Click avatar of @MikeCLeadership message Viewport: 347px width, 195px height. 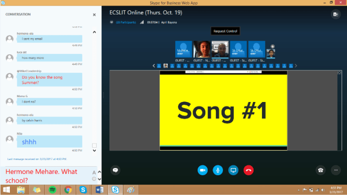(x=9, y=76)
